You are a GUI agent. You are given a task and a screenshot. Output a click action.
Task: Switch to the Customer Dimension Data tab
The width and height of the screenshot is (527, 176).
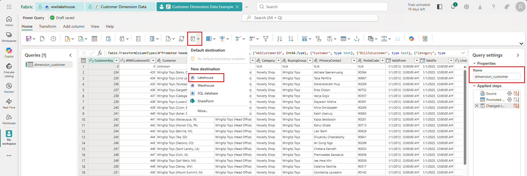(120, 7)
